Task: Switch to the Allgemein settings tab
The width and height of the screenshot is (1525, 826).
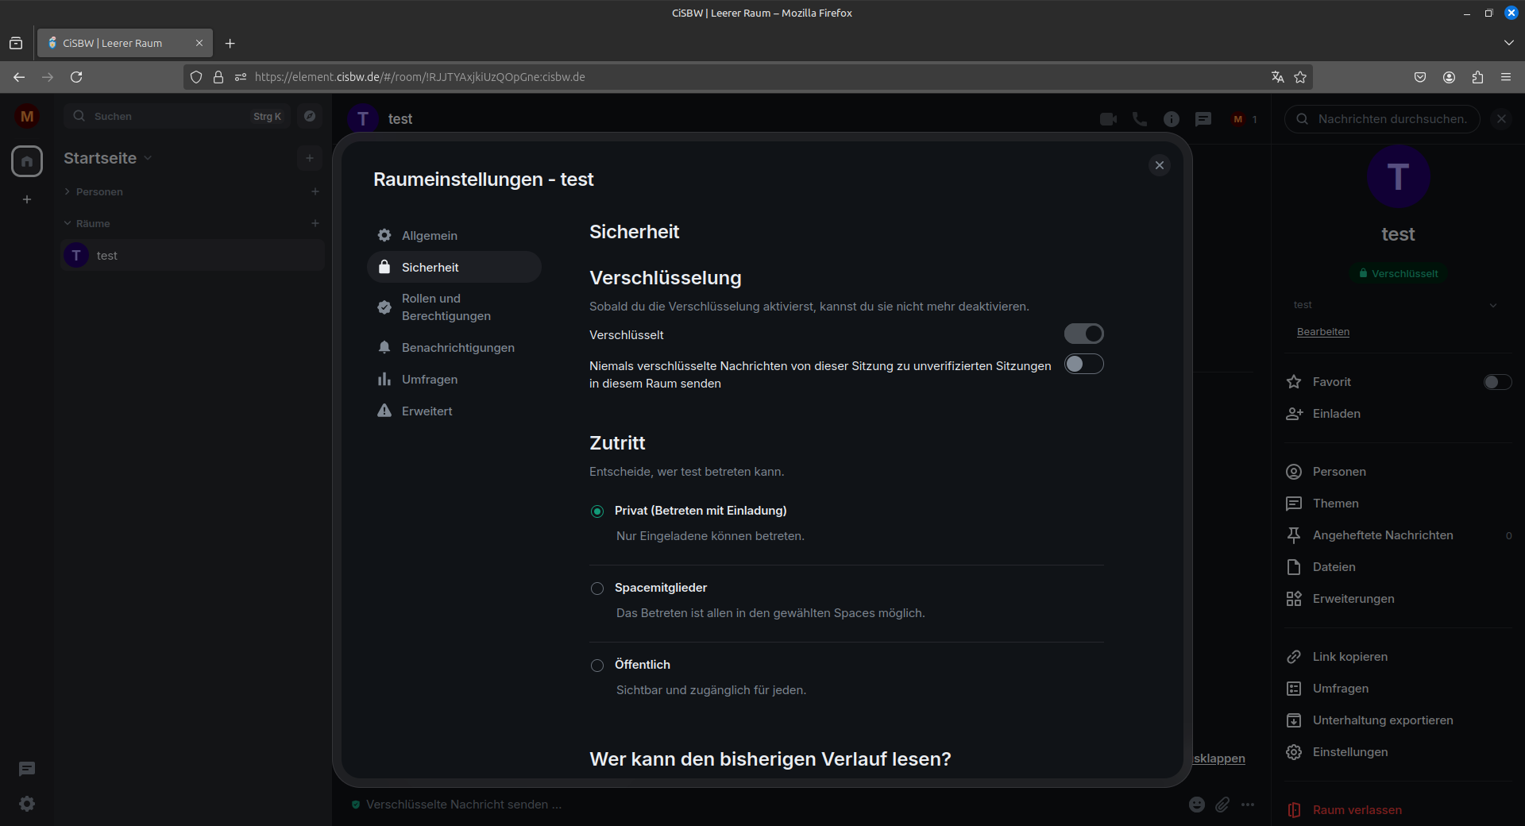Action: click(x=429, y=235)
